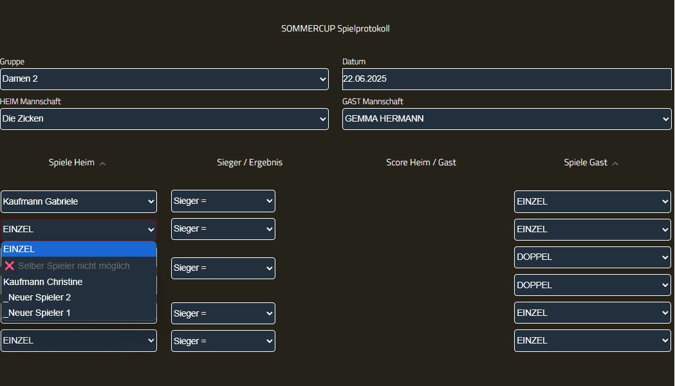This screenshot has height=386, width=675.
Task: Click the Sieger / Ergebnis column header
Action: pyautogui.click(x=250, y=163)
